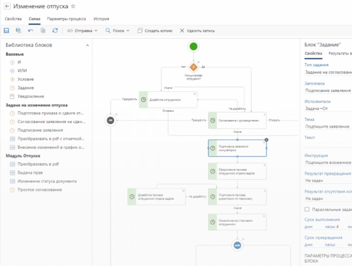Mark the record as favorite with star
Viewport: 352px width, 266px height.
(x=73, y=6)
